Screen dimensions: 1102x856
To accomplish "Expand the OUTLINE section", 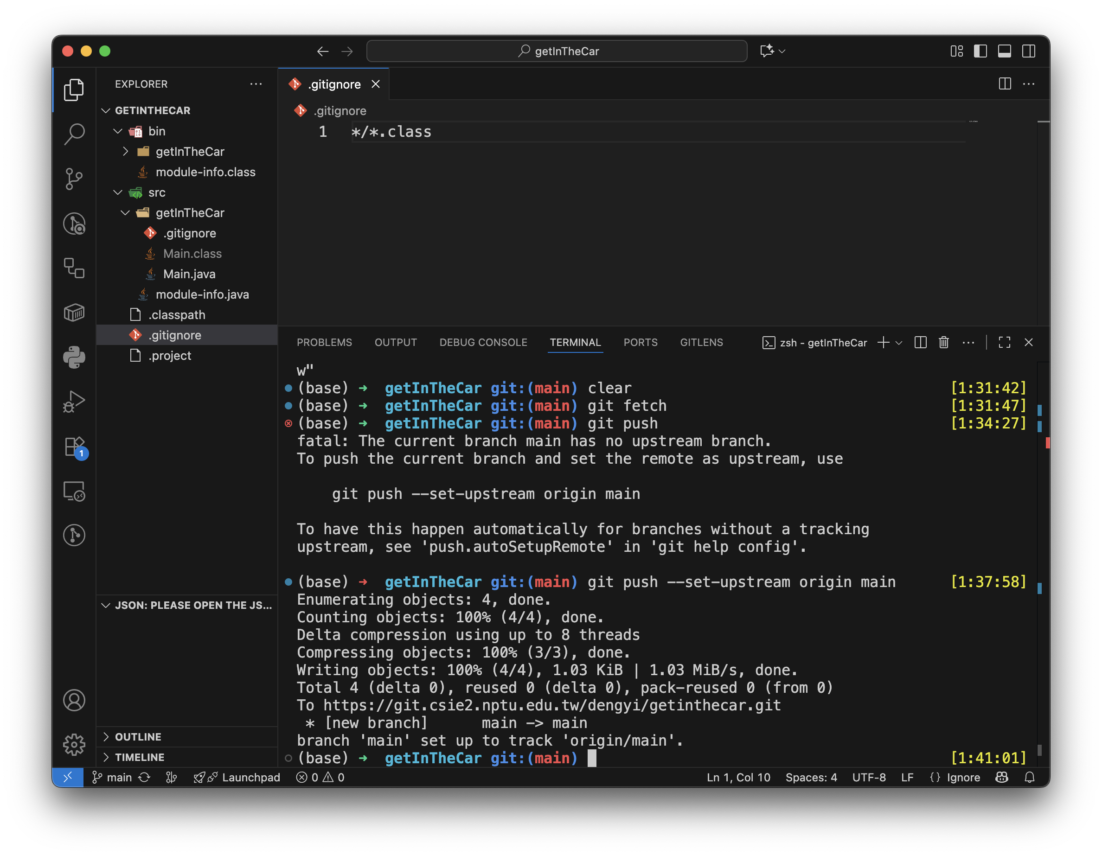I will click(138, 736).
